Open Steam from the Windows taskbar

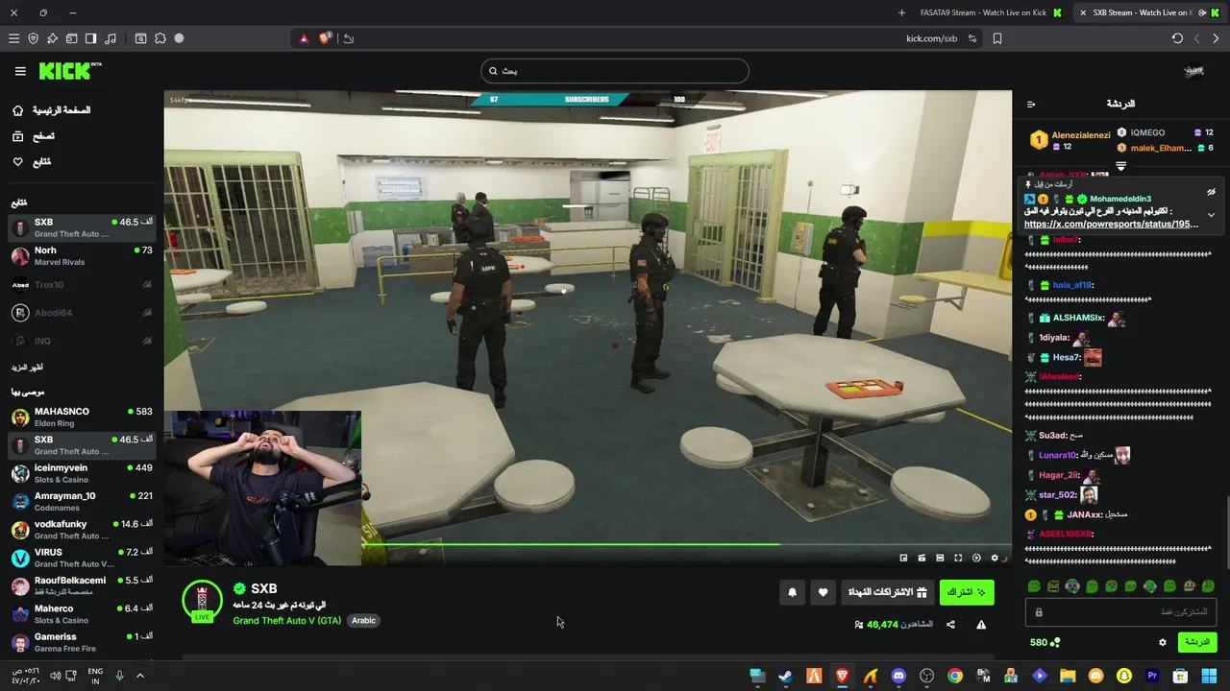tap(785, 676)
